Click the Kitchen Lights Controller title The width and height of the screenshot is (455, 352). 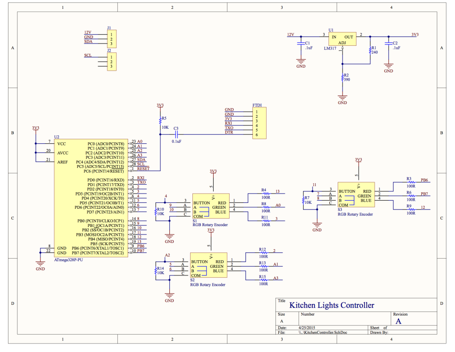[331, 305]
